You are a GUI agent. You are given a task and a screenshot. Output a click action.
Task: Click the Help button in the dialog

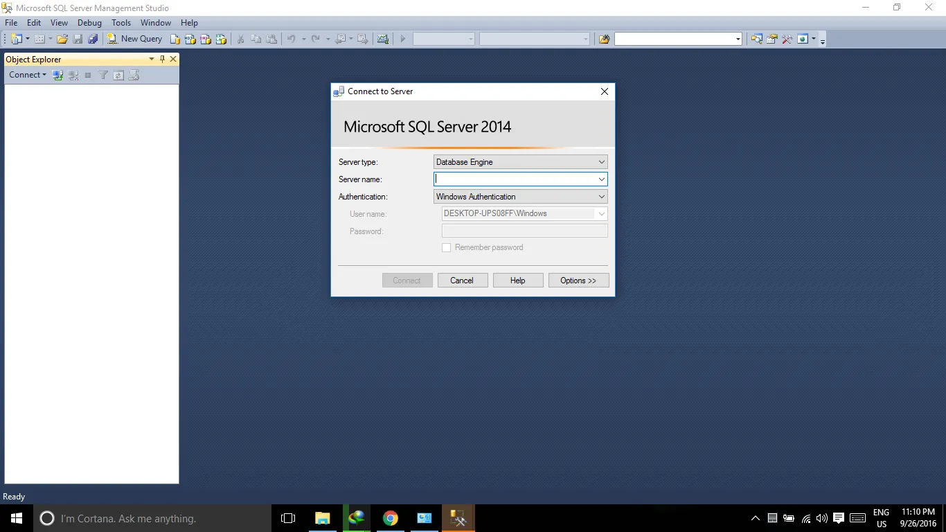coord(518,281)
